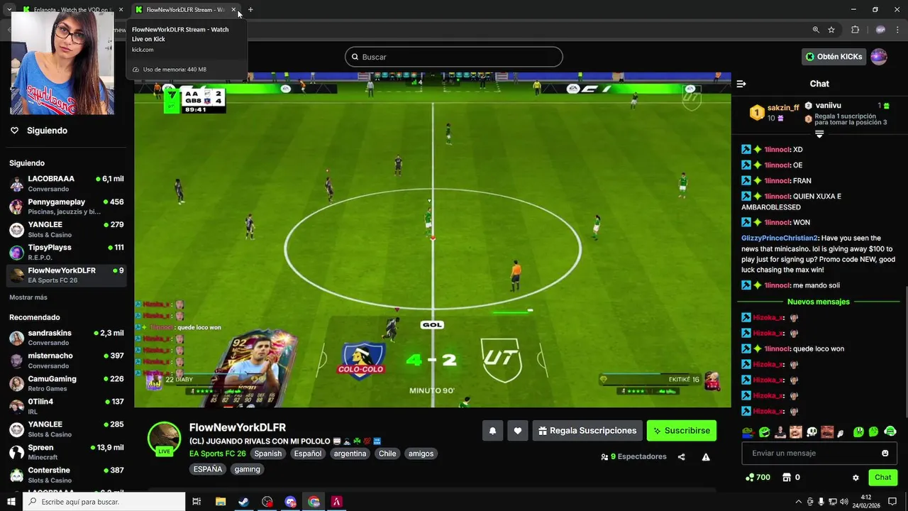
Task: Open sandraskins recommended channel
Action: 67,338
